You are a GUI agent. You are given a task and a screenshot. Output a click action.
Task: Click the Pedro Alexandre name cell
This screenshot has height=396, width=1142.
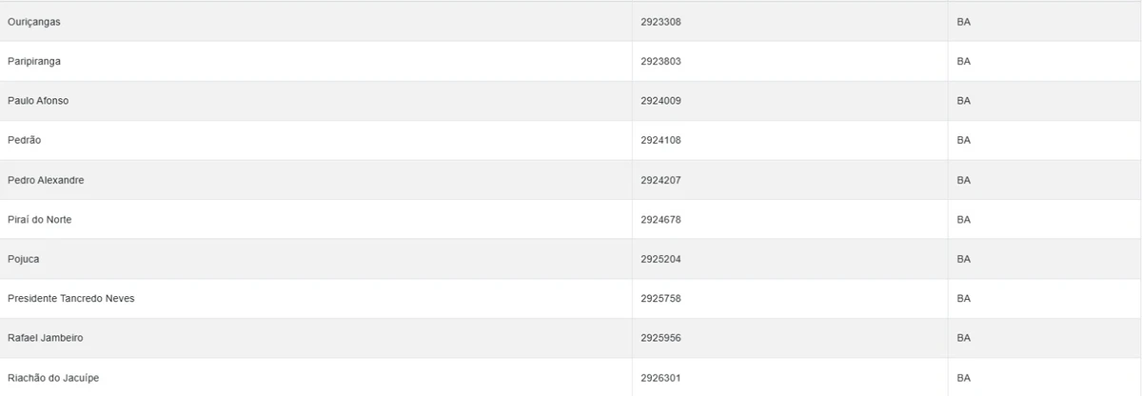(x=46, y=180)
